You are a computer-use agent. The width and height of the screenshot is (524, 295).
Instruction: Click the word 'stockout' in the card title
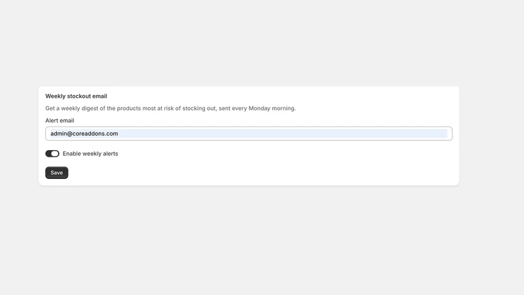(79, 96)
